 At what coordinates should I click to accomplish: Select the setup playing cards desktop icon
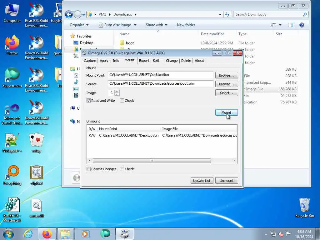click(37, 142)
